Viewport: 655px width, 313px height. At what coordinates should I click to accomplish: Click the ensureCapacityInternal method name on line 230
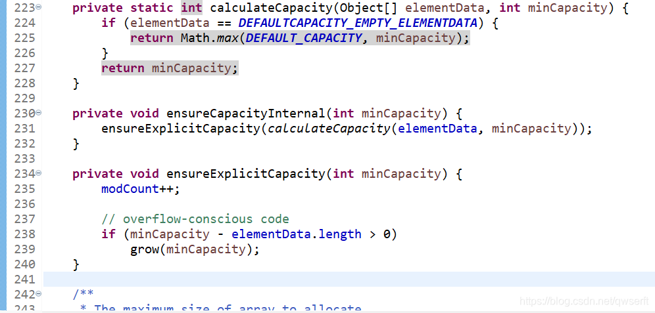pos(245,114)
